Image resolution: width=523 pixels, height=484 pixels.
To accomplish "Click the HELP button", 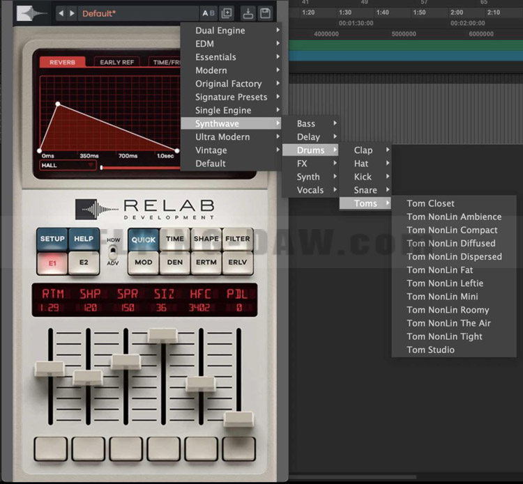I will pyautogui.click(x=84, y=239).
